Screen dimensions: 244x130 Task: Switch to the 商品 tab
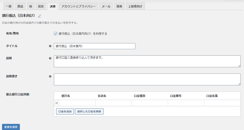coord(20,6)
